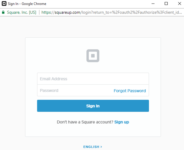Viewport: 184px width, 150px height.
Task: Click the empty title bar area beside the title
Action: point(97,4)
